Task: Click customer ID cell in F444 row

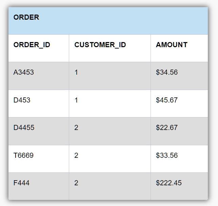Action: click(110, 186)
